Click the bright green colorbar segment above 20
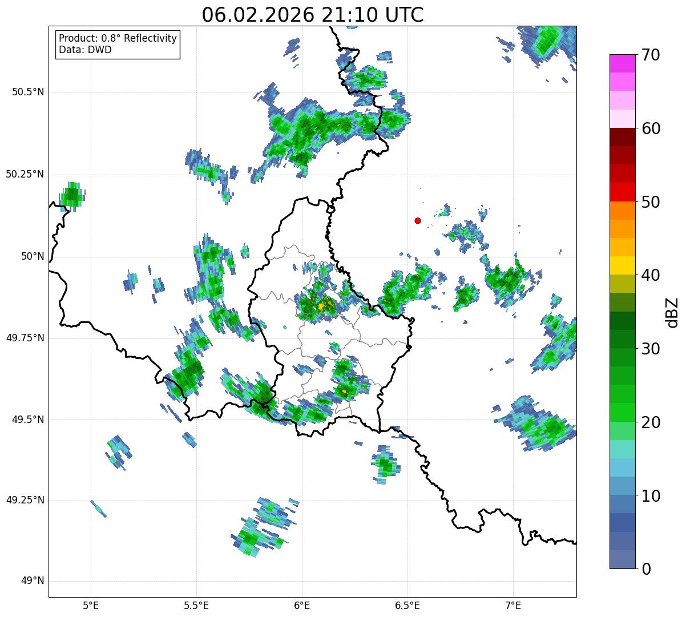 [x=622, y=413]
